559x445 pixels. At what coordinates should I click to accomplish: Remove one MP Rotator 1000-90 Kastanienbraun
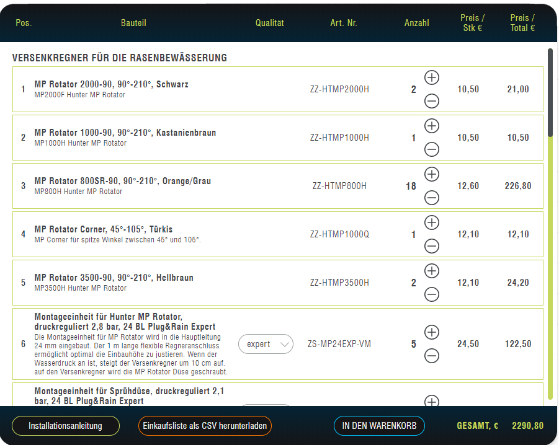(x=431, y=149)
